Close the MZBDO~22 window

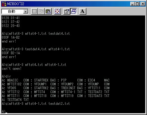143,4
